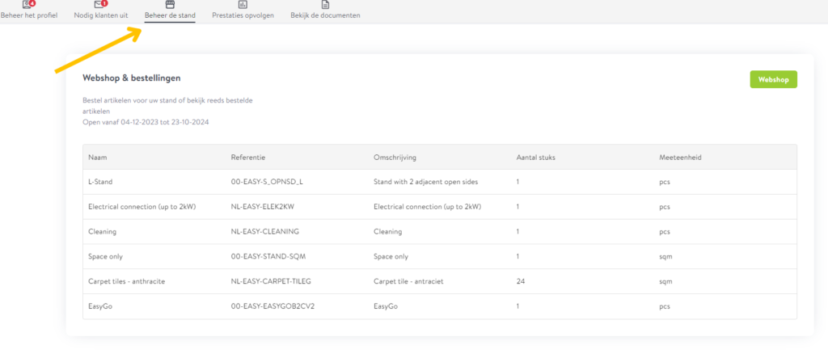Open the Beheer het profiel tab
Screen dimensions: 828x362
tap(28, 15)
